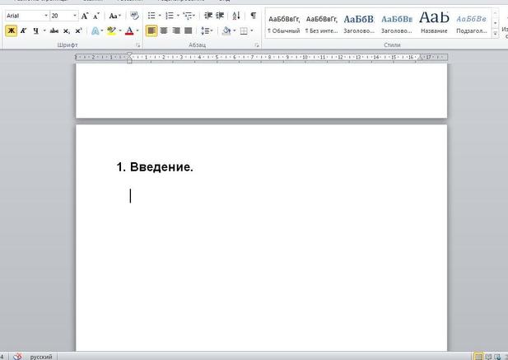508x360 pixels.
Task: Decrease paragraph indent
Action: (208, 16)
